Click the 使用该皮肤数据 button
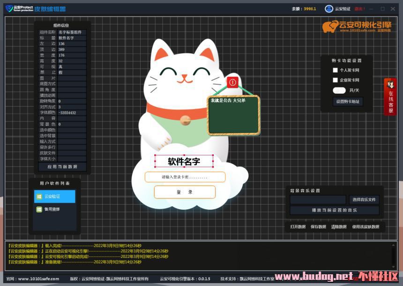 (366, 227)
